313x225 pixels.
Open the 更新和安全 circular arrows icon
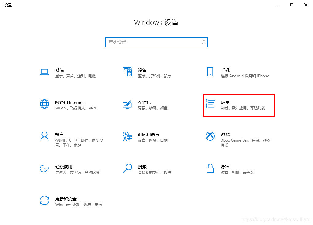[x=44, y=201]
